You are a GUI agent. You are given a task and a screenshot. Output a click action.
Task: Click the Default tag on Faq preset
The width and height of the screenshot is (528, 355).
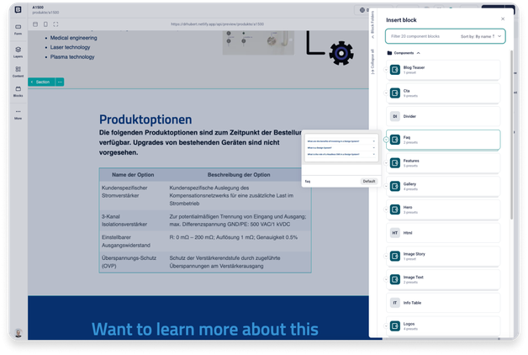tap(369, 181)
